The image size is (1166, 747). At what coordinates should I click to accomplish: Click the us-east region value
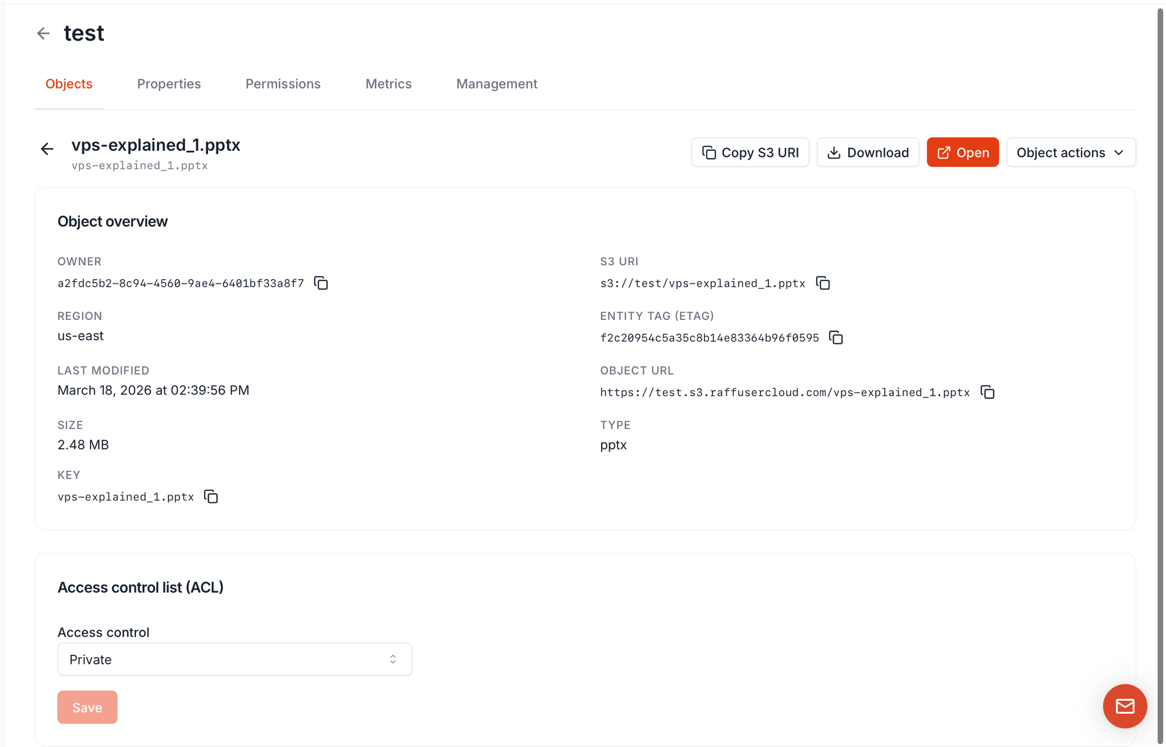click(80, 336)
